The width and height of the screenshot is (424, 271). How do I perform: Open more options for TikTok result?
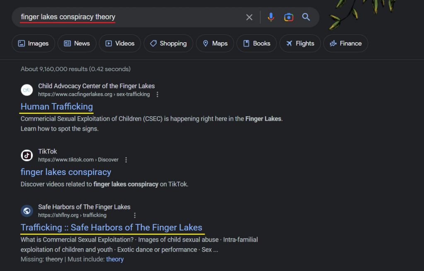pos(126,160)
